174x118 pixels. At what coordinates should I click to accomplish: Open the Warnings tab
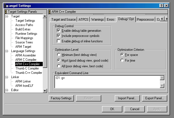(97, 20)
